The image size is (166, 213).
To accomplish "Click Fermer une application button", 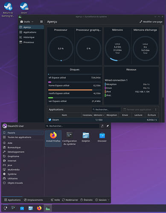I will pyautogui.click(x=137, y=109).
